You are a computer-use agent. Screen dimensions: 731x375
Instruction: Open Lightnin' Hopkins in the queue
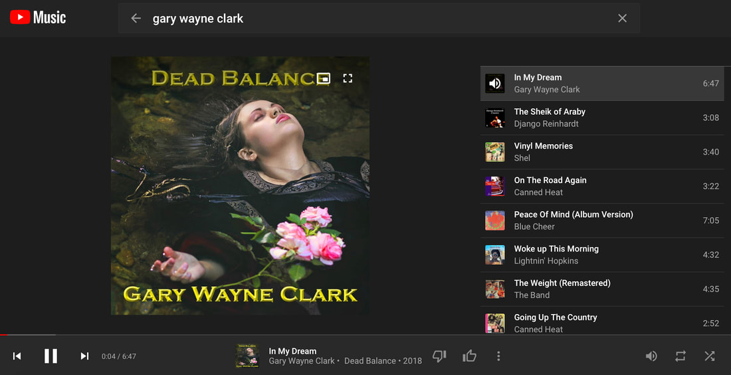tap(546, 261)
